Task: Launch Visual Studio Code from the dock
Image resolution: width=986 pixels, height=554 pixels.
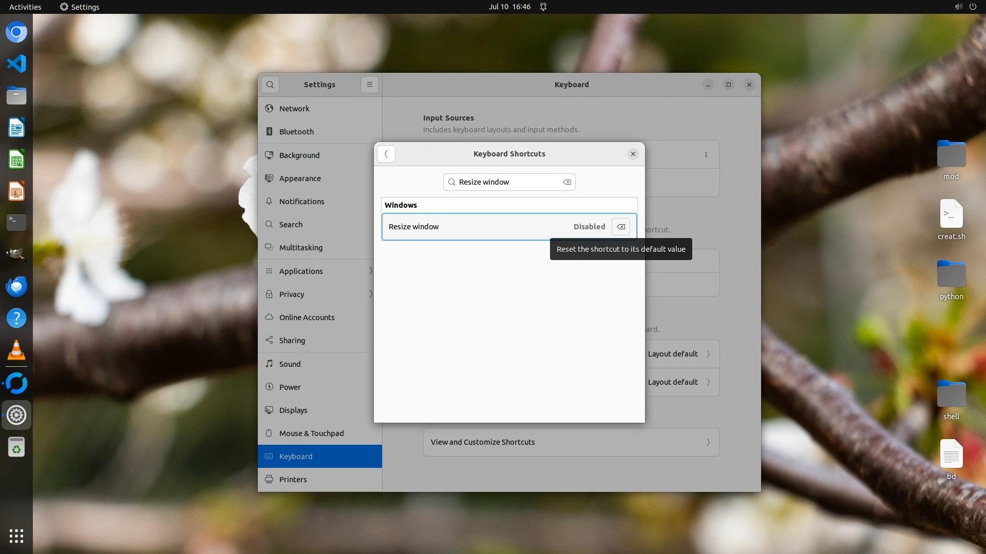Action: pyautogui.click(x=16, y=64)
